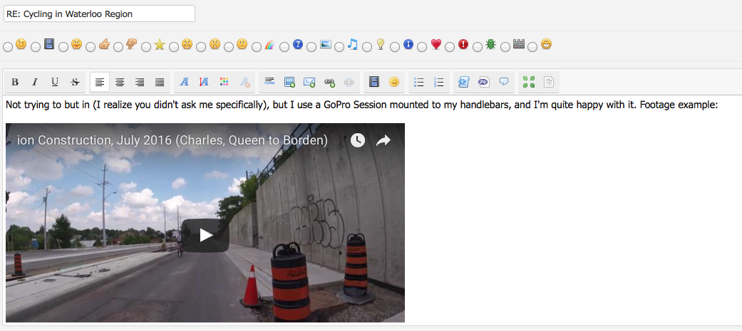The width and height of the screenshot is (742, 331).
Task: Apply italic formatting
Action: pyautogui.click(x=34, y=82)
